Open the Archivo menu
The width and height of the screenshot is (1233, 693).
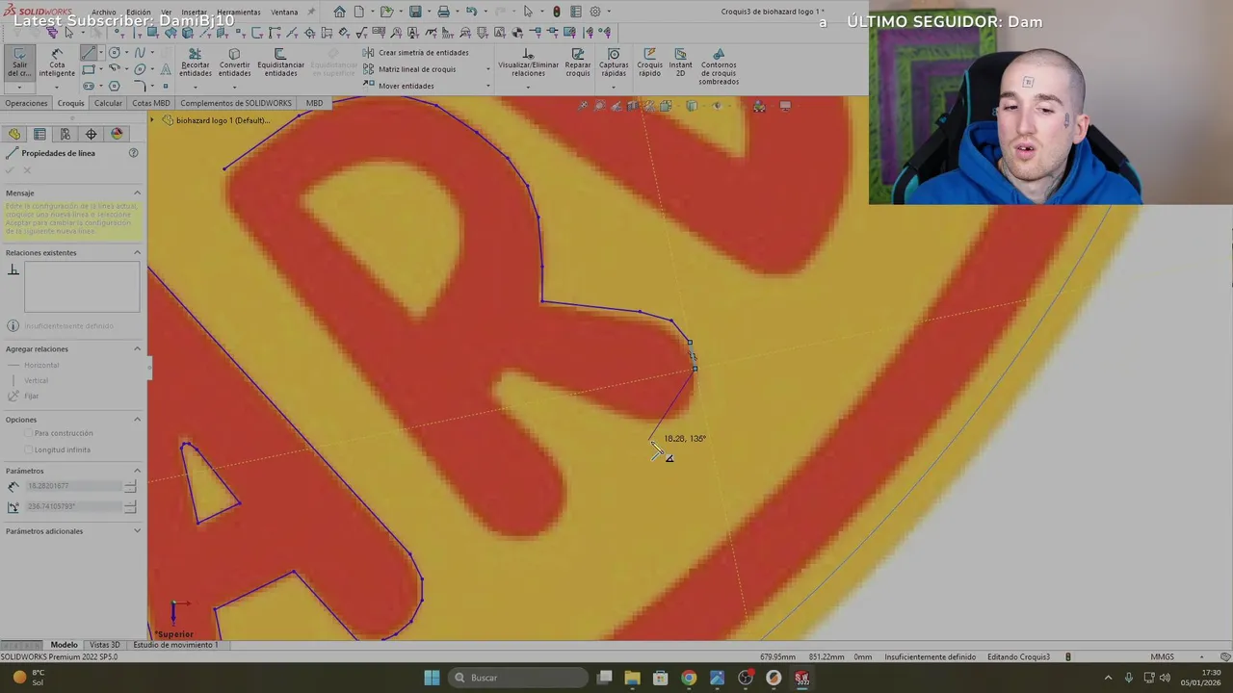coord(104,13)
